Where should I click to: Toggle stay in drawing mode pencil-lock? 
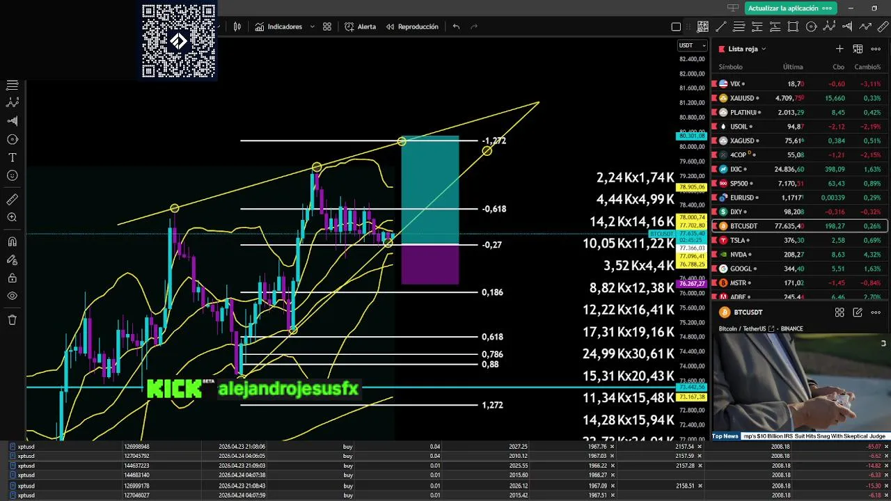click(x=12, y=260)
